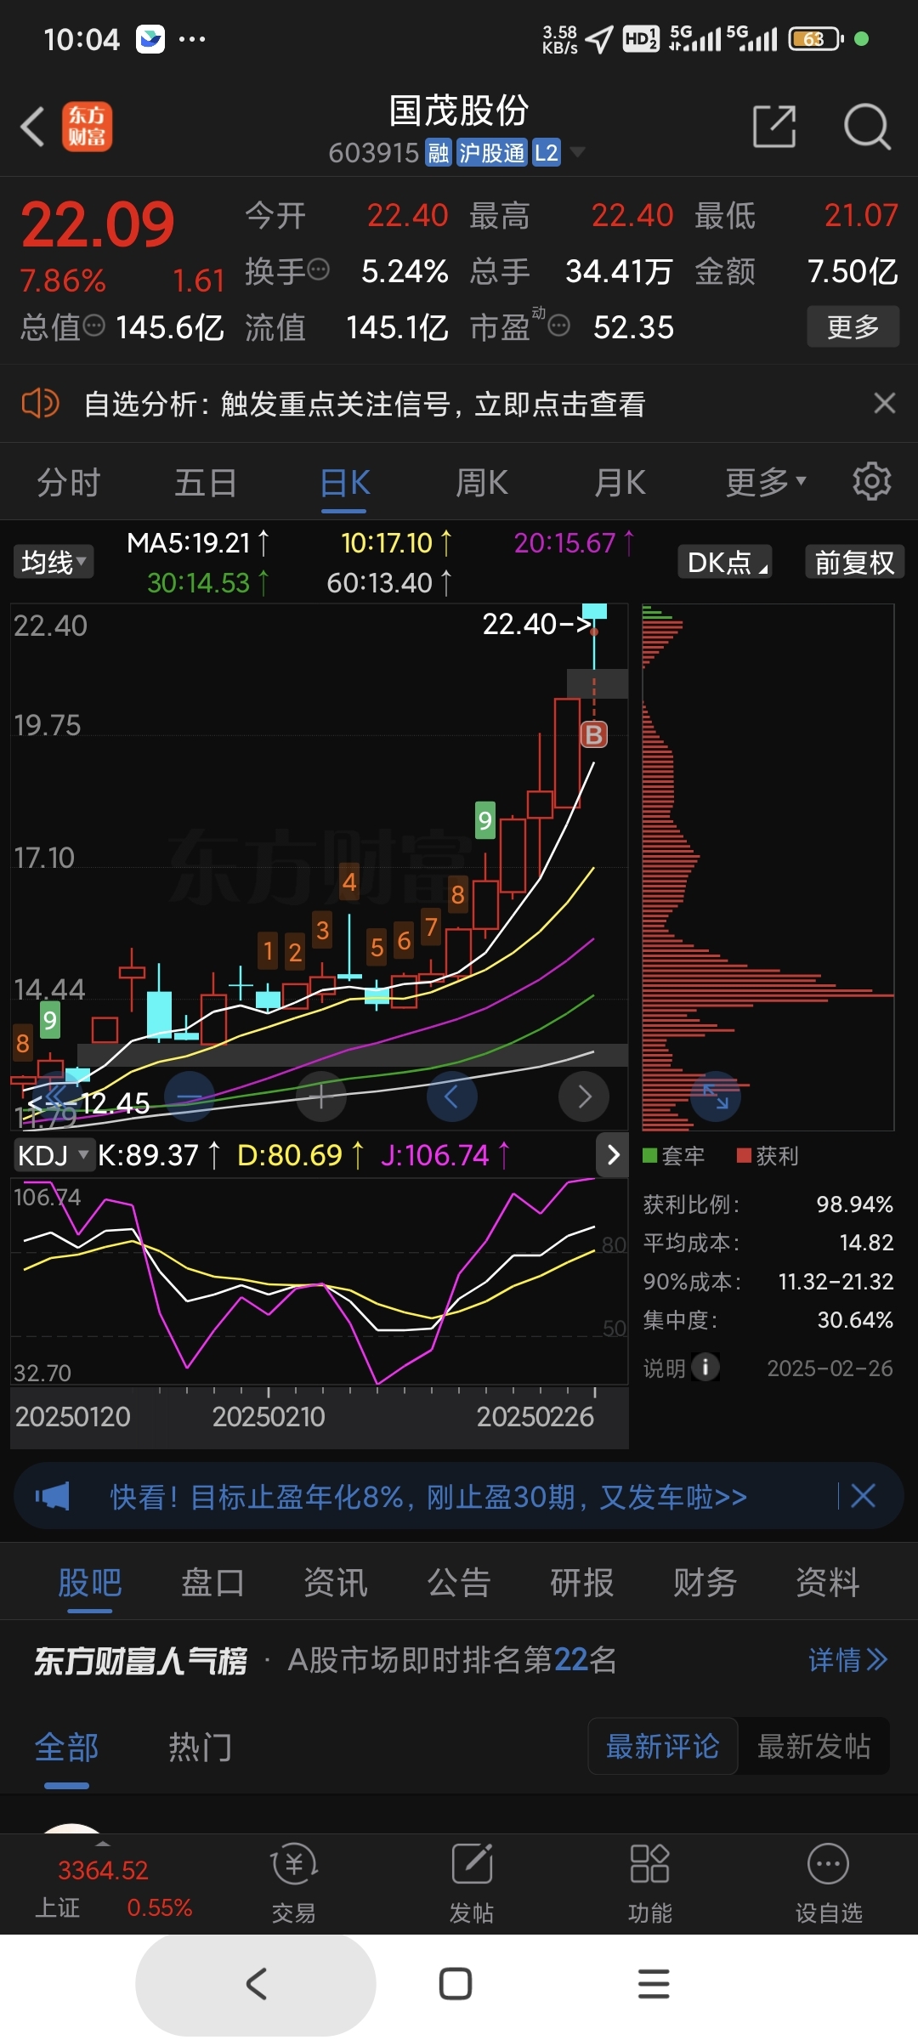
Task: Tap 套牢 legend item
Action: click(x=674, y=1155)
